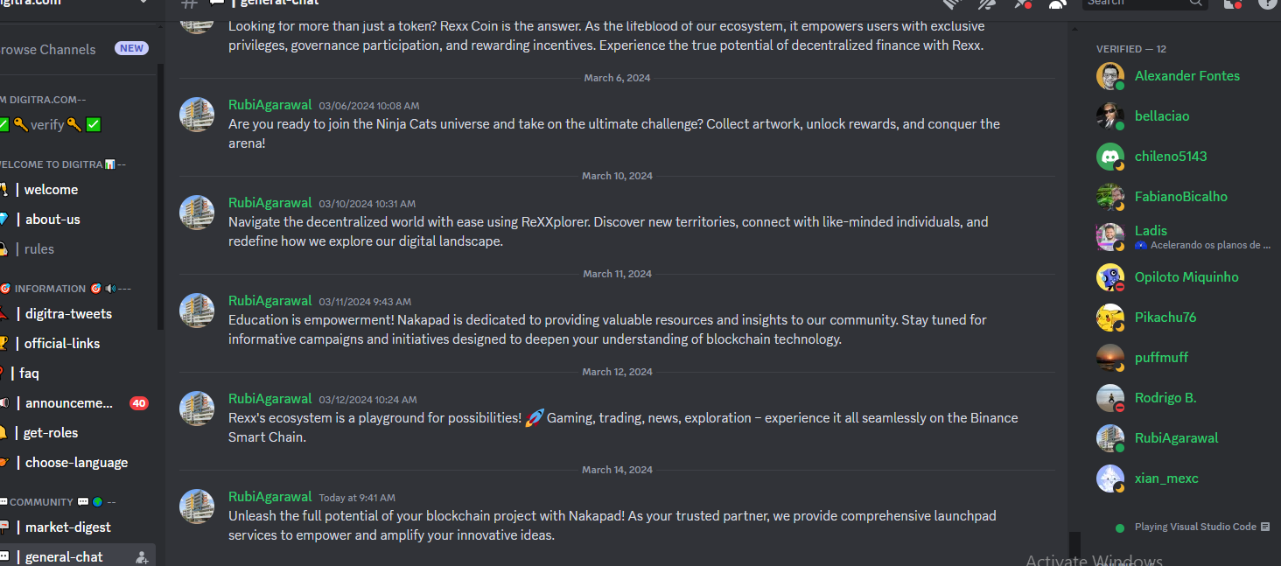This screenshot has width=1281, height=566.
Task: Open the Help question mark icon
Action: click(1267, 3)
